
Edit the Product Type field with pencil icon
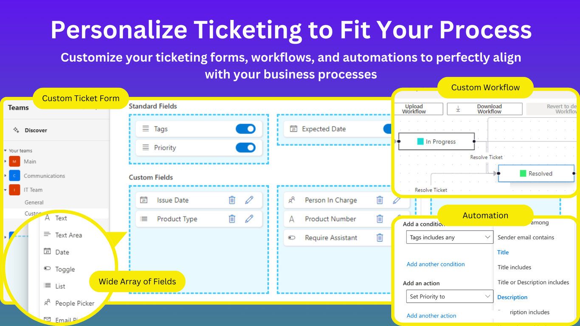pyautogui.click(x=249, y=219)
